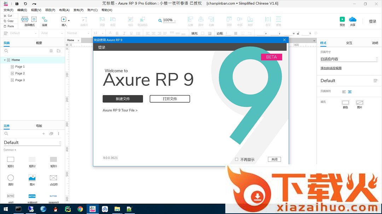Click Distribute Horizontally (水平) icon
Viewport: 382px width, 214px height.
[268, 19]
